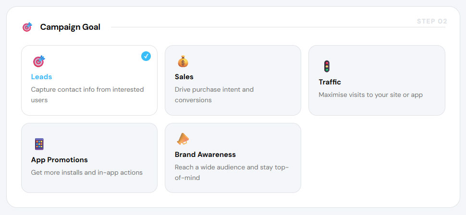Click the STEP 02 label
This screenshot has height=215, width=466.
(432, 21)
